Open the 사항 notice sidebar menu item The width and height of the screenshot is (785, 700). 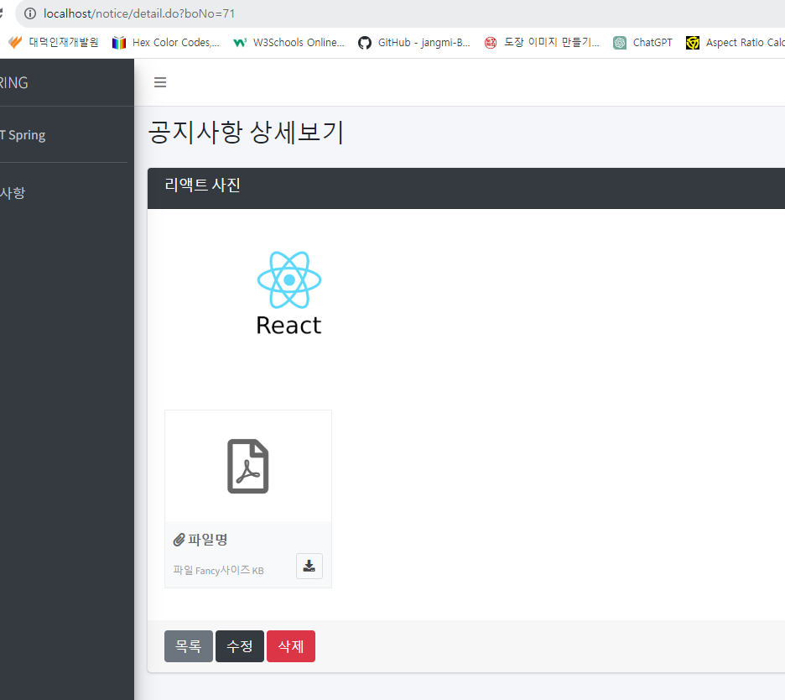click(13, 193)
